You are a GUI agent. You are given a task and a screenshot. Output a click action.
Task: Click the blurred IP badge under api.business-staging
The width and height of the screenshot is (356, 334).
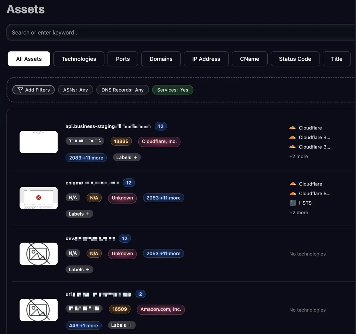[85, 141]
